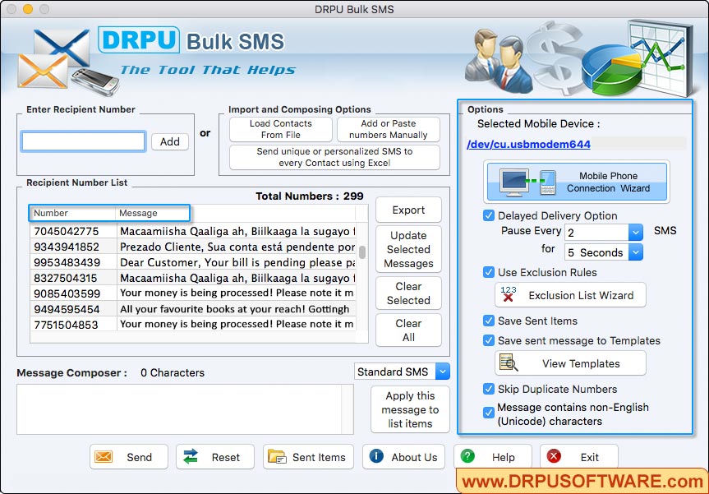709x494 pixels.
Task: Open View Templates
Action: pyautogui.click(x=570, y=363)
